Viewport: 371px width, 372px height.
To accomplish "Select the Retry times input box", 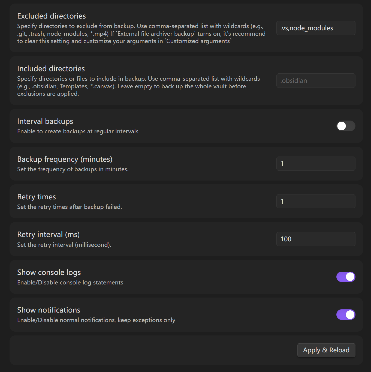I will 316,201.
